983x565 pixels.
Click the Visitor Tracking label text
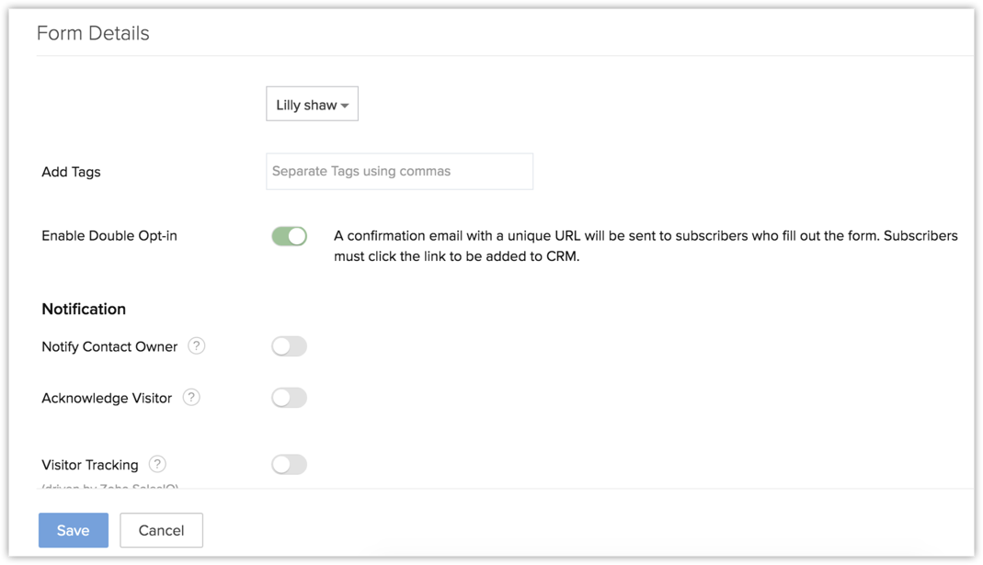click(90, 465)
